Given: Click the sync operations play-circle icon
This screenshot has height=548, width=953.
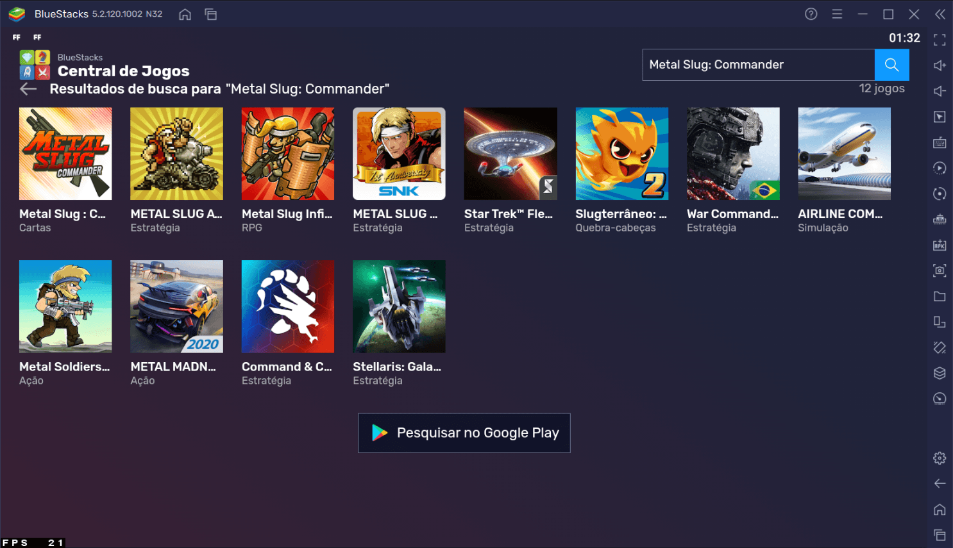Looking at the screenshot, I should click(940, 168).
